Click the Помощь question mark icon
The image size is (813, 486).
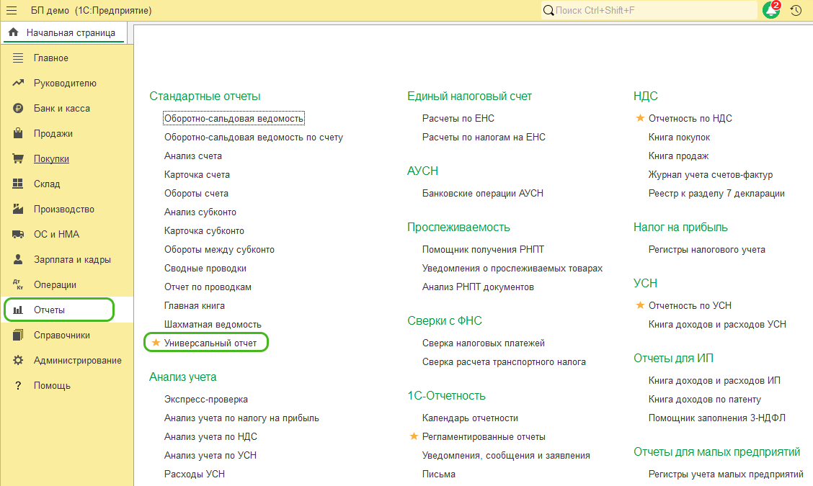coord(18,385)
